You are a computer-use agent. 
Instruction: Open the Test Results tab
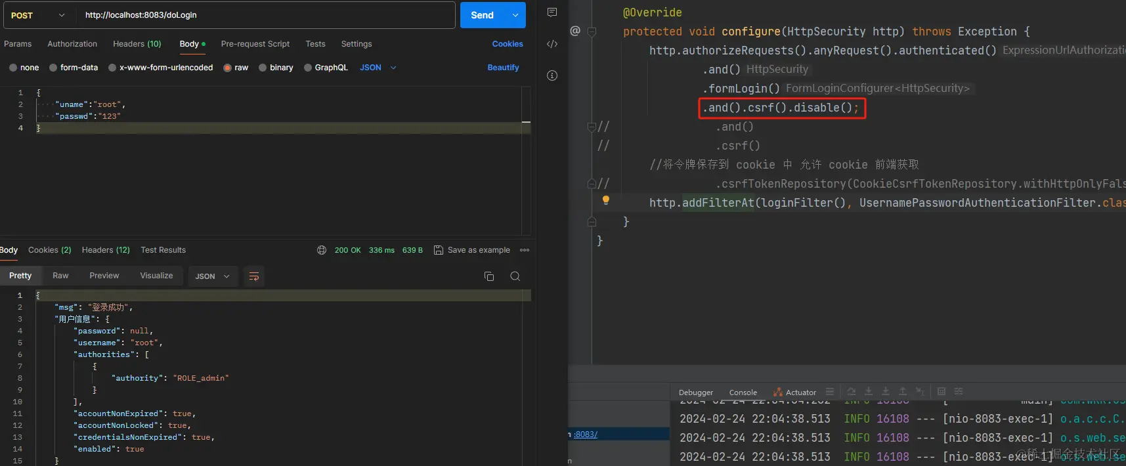tap(163, 250)
